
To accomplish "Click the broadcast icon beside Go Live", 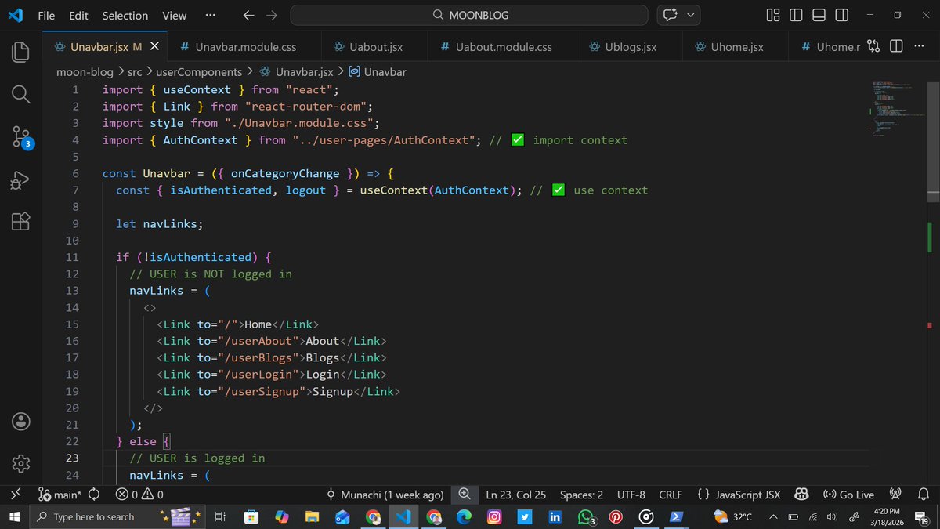I will pyautogui.click(x=896, y=495).
